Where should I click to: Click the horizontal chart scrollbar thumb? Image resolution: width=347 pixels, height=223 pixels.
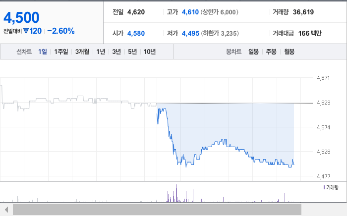point(157,210)
